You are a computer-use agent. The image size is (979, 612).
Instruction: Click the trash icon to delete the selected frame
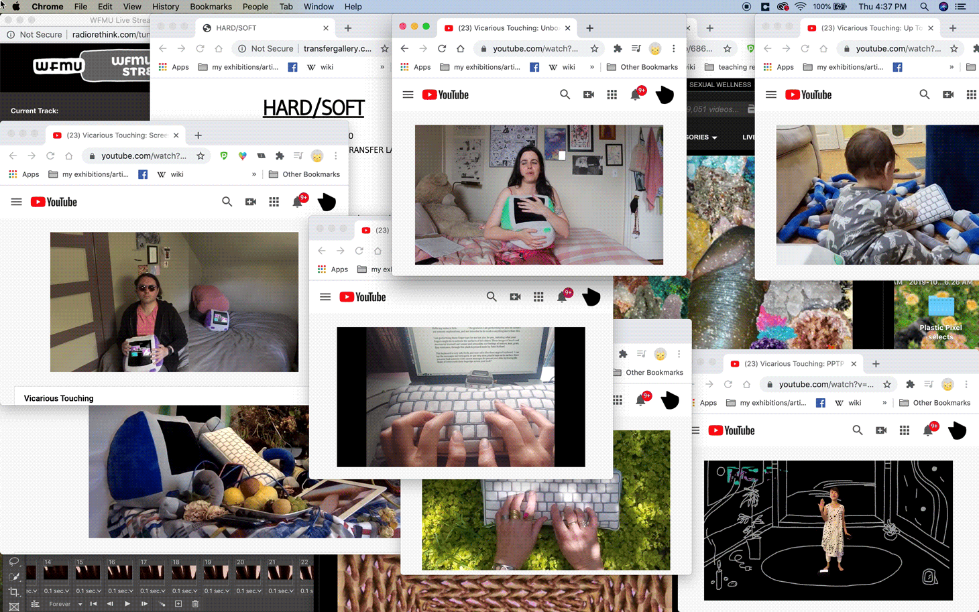click(195, 604)
